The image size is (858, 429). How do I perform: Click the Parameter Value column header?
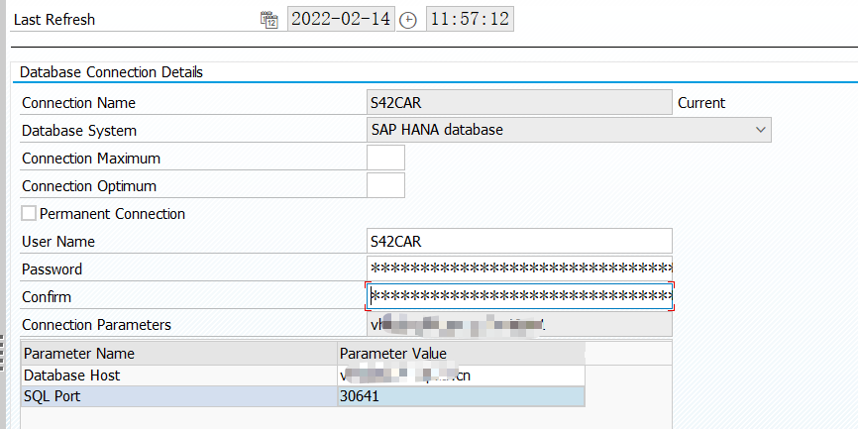coord(462,354)
